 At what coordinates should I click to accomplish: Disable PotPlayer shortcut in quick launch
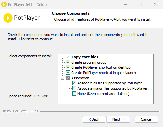coord(68,73)
